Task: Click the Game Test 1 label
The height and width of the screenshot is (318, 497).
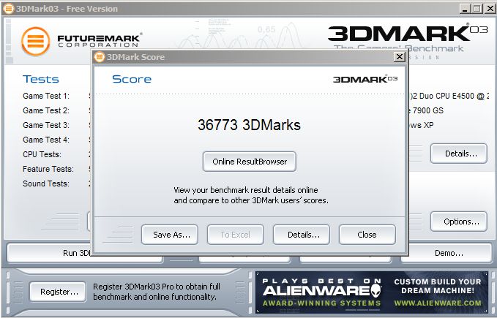Action: tap(46, 96)
